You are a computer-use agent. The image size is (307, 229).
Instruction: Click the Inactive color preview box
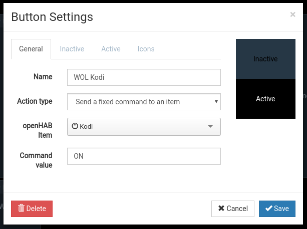click(265, 59)
